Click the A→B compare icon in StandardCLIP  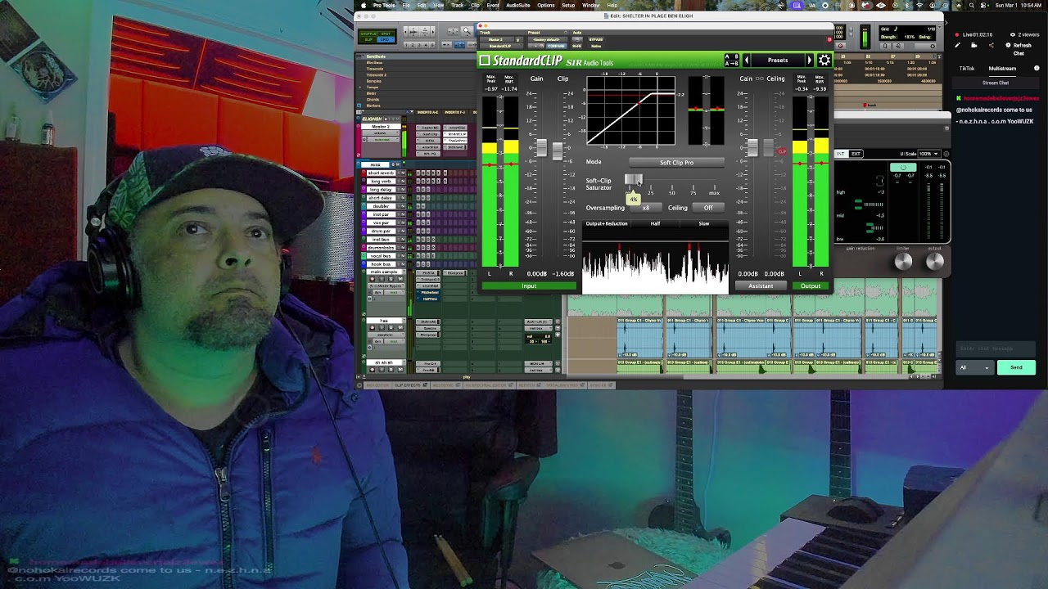tap(731, 64)
